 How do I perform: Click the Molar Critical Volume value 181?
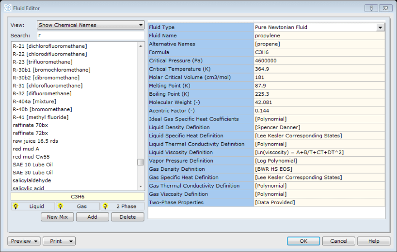(x=319, y=77)
